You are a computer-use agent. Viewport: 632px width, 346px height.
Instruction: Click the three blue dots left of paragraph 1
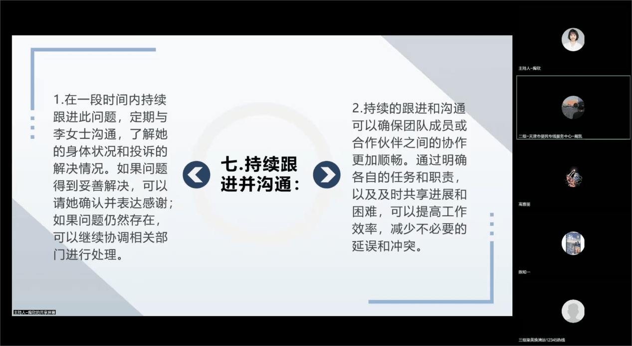click(33, 127)
